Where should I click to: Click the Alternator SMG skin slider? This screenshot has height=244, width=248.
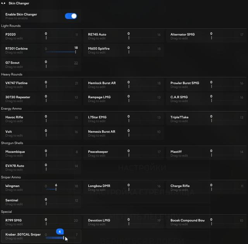pyautogui.click(x=227, y=38)
